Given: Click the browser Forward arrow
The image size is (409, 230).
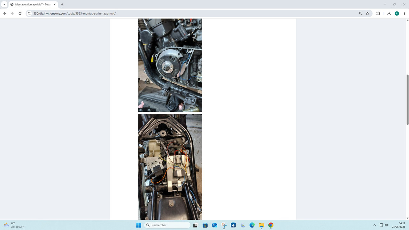Looking at the screenshot, I should (12, 13).
